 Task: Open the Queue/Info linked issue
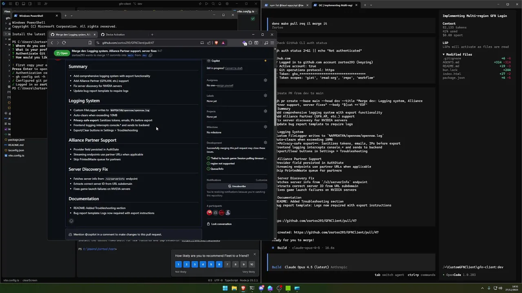coord(217,169)
